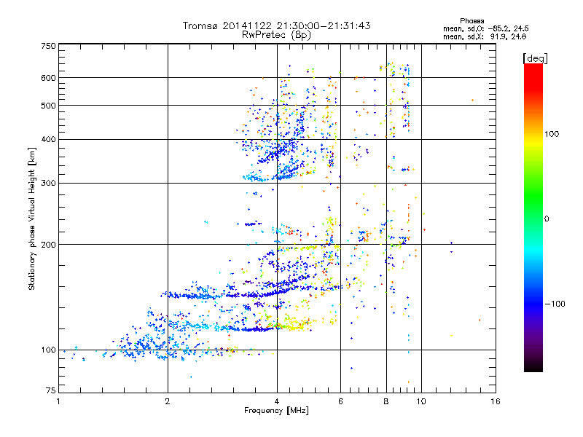The image size is (583, 437).
Task: Click the "Phases" heading at top right
Action: (x=472, y=21)
